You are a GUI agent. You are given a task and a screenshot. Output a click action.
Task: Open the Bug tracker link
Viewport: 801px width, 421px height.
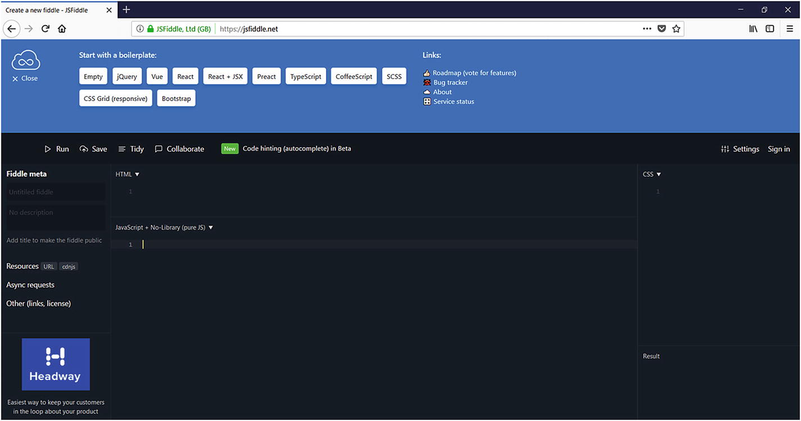tap(450, 83)
